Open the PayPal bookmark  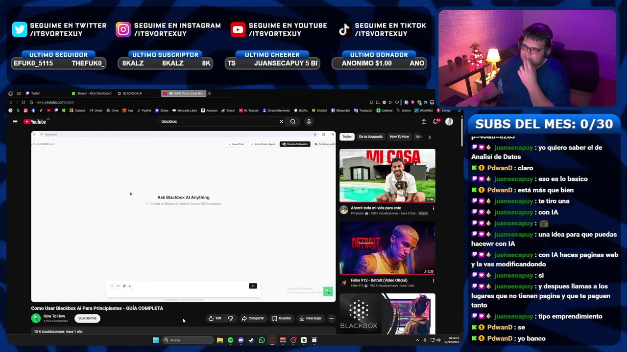pos(144,110)
